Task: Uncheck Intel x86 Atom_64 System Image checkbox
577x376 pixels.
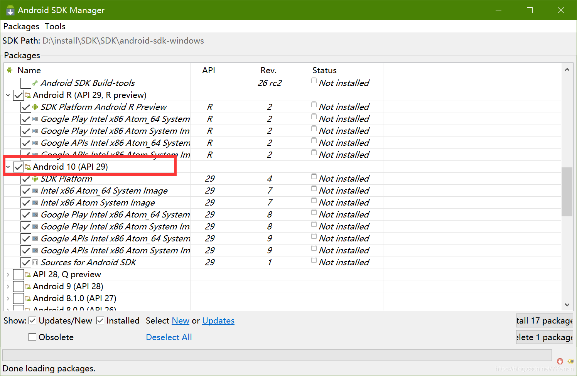Action: click(x=26, y=191)
